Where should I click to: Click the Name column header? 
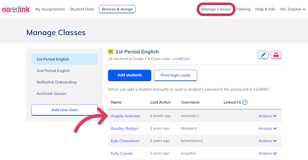click(x=116, y=102)
